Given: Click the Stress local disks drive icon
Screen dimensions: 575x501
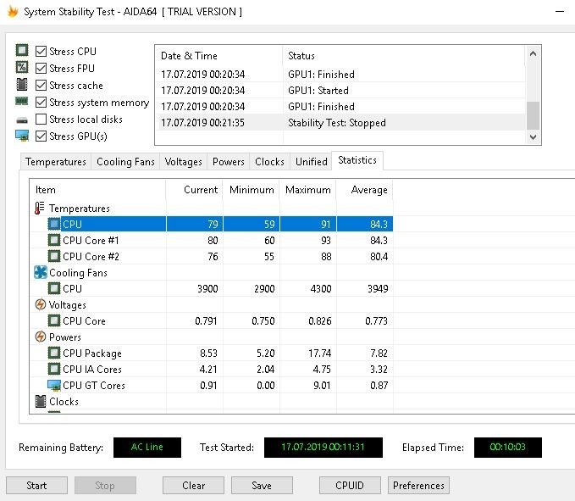Looking at the screenshot, I should click(22, 120).
